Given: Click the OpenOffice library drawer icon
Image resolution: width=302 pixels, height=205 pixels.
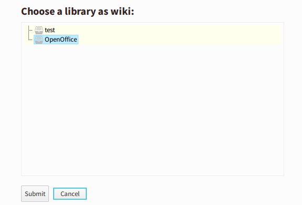Looking at the screenshot, I should pos(39,40).
